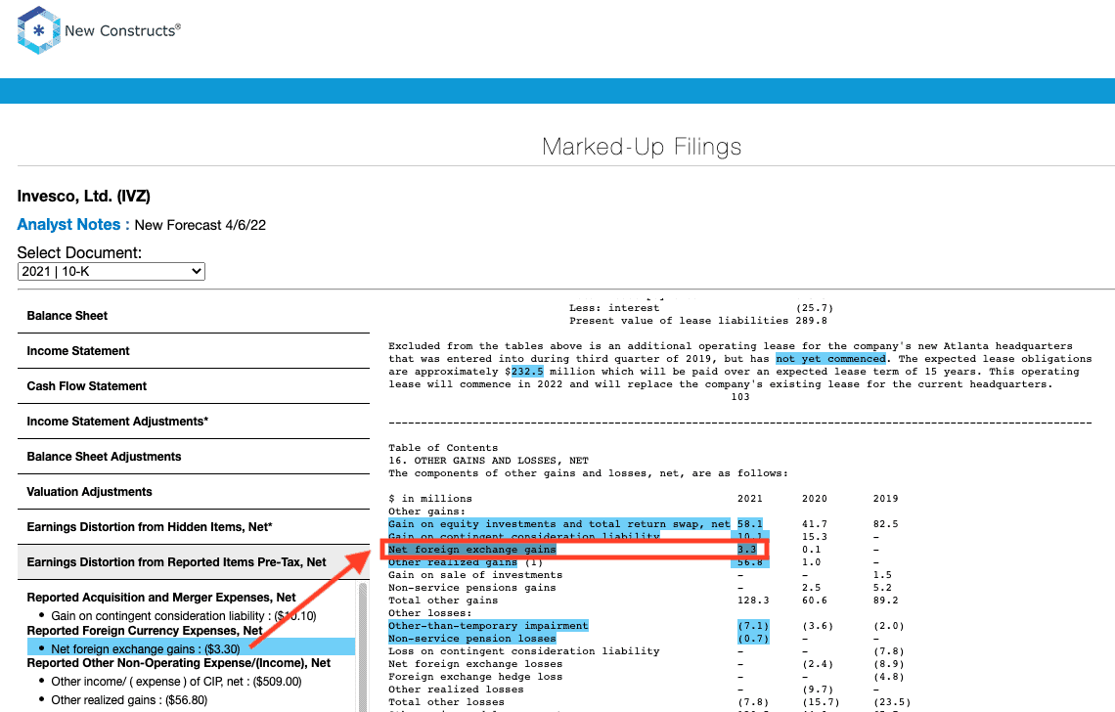Viewport: 1115px width, 712px height.
Task: Open the Select Document dropdown showing 2021 | 10-K
Action: (x=111, y=271)
